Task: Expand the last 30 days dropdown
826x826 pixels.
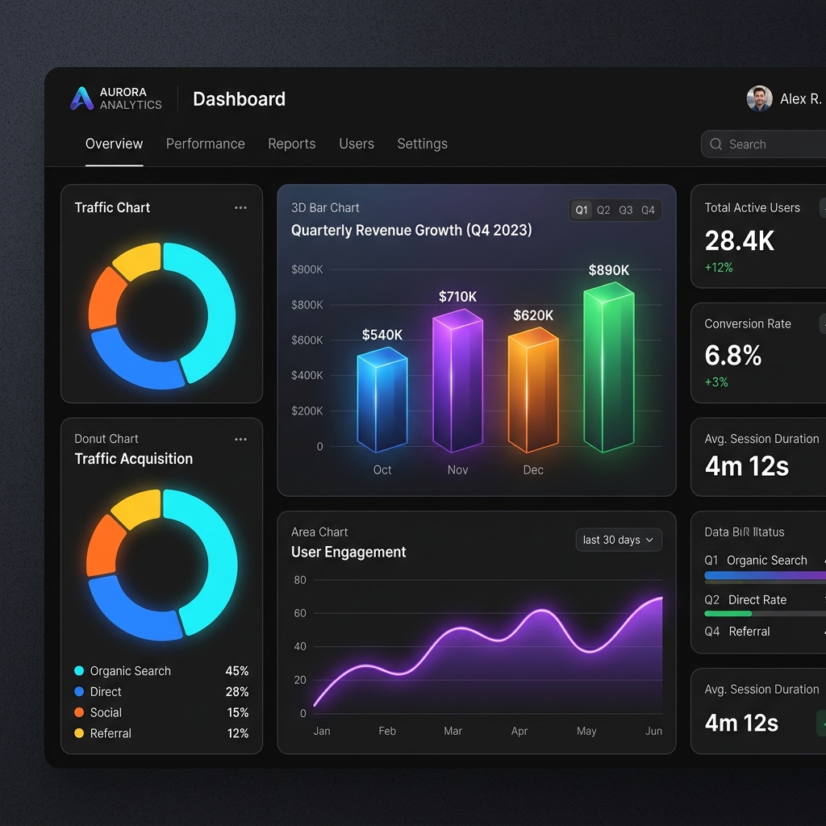Action: 619,540
